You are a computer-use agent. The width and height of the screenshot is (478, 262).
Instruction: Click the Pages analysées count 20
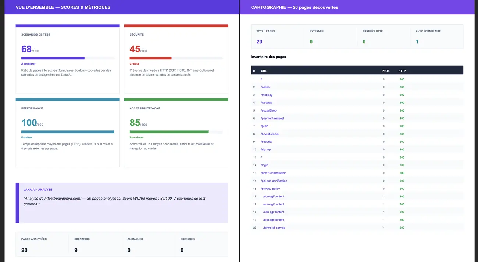pos(24,250)
